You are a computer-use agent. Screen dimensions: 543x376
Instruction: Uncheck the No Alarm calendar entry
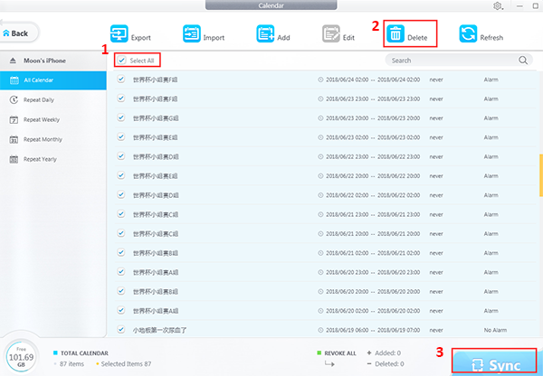coord(121,331)
